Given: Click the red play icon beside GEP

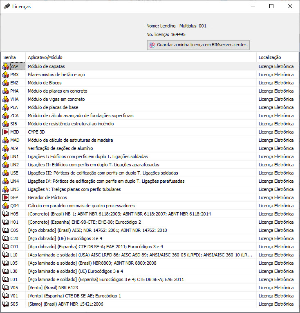Looking at the screenshot, I should (6, 197).
